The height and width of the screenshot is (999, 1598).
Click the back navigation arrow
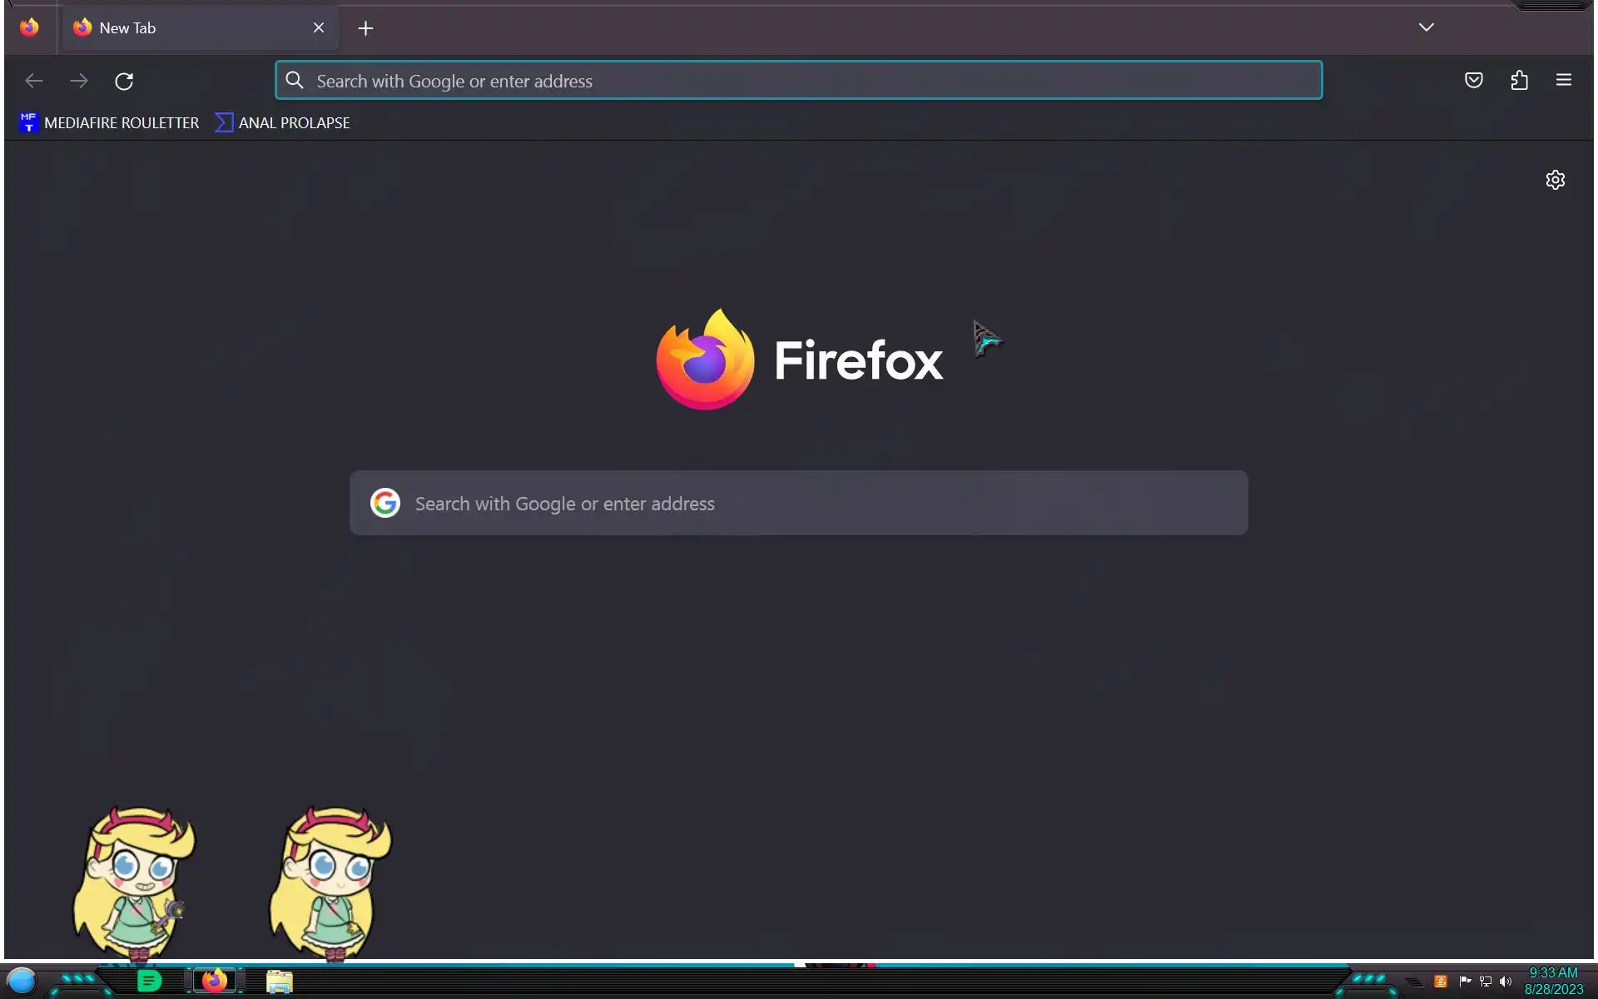pos(34,81)
